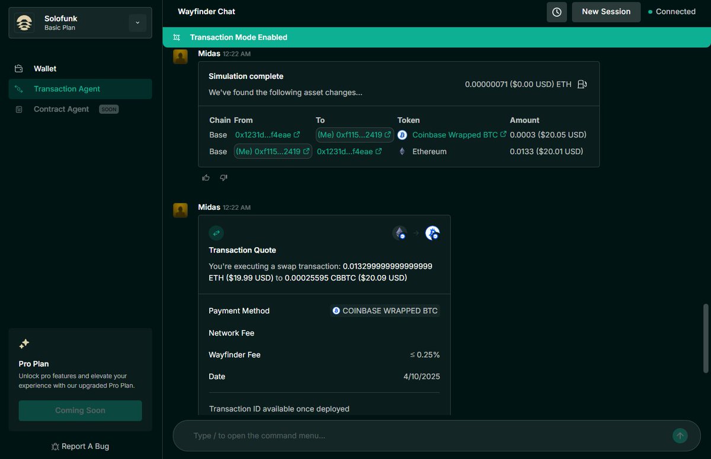Click the ETH source token icon in quote

point(400,233)
